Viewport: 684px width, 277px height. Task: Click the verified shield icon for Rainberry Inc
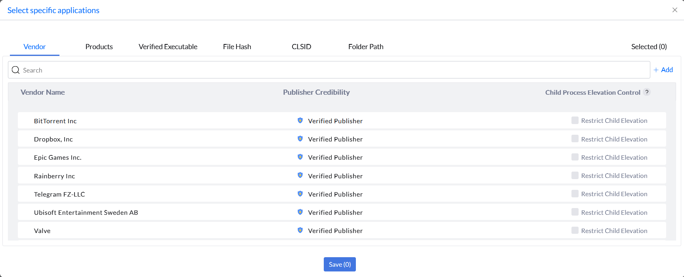(x=300, y=175)
